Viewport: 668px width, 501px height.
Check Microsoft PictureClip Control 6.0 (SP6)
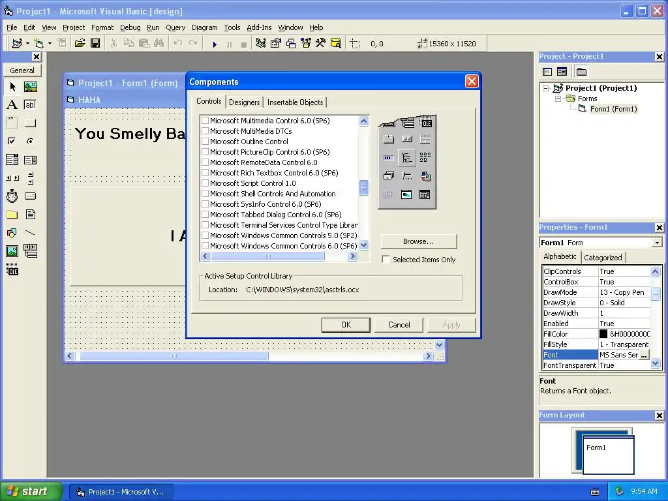click(x=205, y=151)
